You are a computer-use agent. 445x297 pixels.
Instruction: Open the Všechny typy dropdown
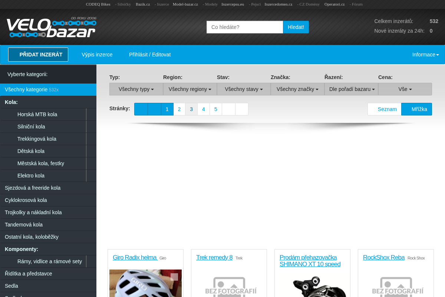pos(136,89)
